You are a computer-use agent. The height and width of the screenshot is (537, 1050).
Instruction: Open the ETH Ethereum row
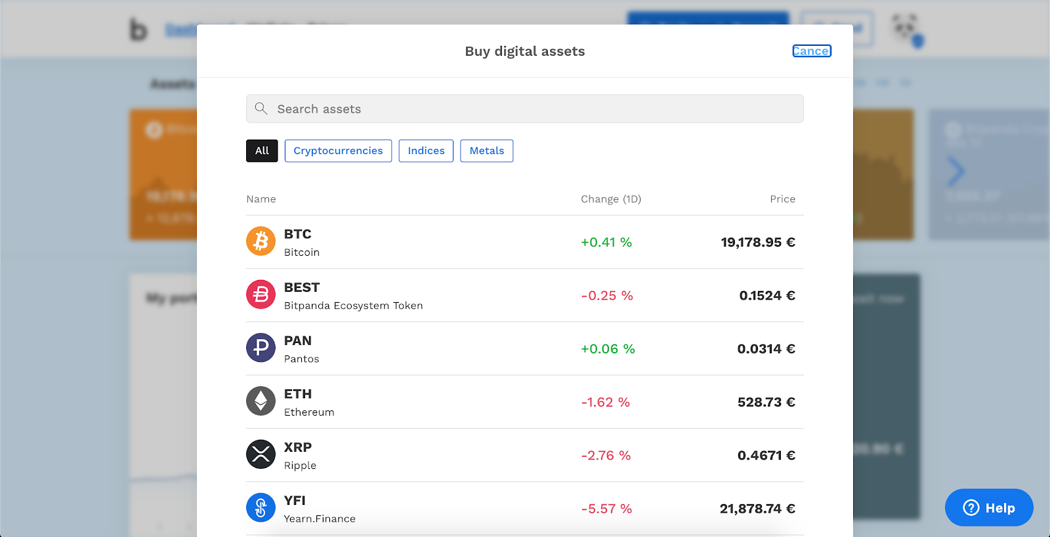point(525,402)
